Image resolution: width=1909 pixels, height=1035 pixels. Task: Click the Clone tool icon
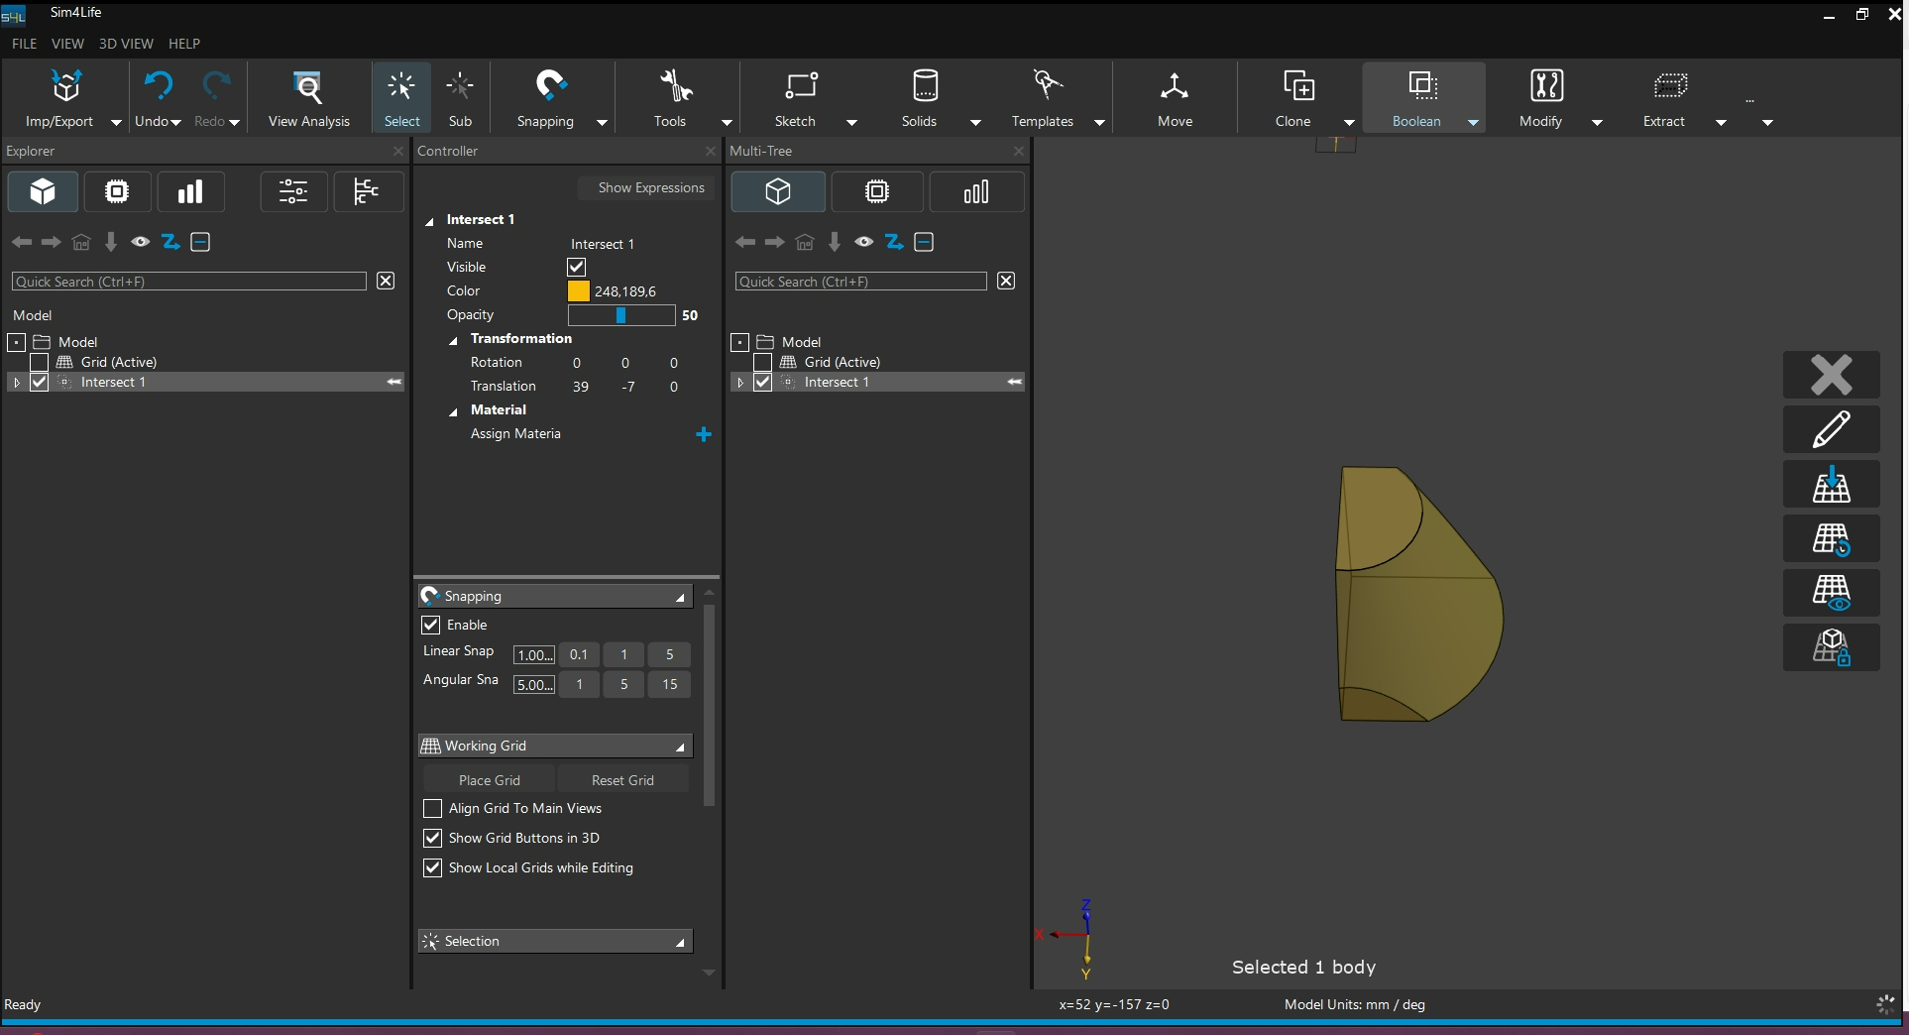1297,87
